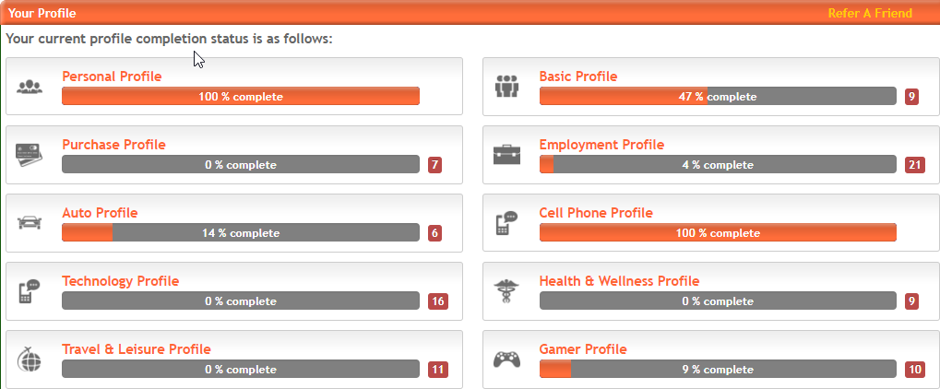The height and width of the screenshot is (389, 940).
Task: Click the Travel & Leisure globe icon
Action: 30,359
